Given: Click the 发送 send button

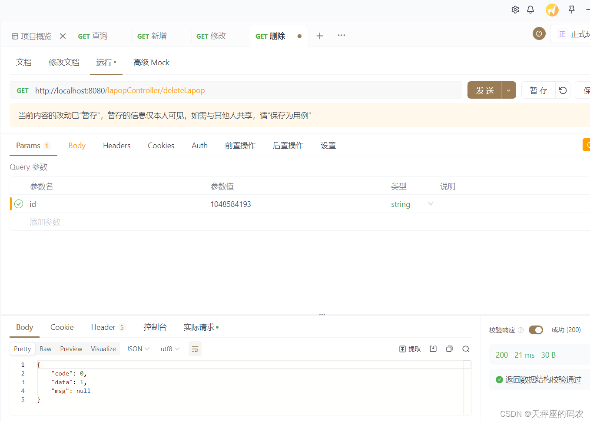Looking at the screenshot, I should (484, 90).
